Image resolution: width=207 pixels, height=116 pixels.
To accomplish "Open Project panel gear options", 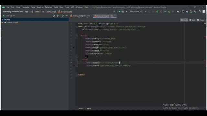I will point(62,16).
